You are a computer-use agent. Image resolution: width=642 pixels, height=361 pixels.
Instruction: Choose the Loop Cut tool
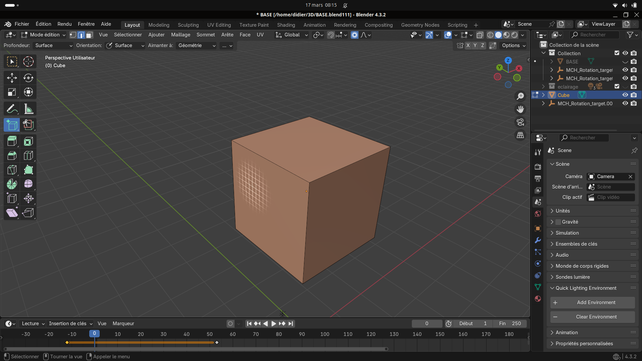28,155
